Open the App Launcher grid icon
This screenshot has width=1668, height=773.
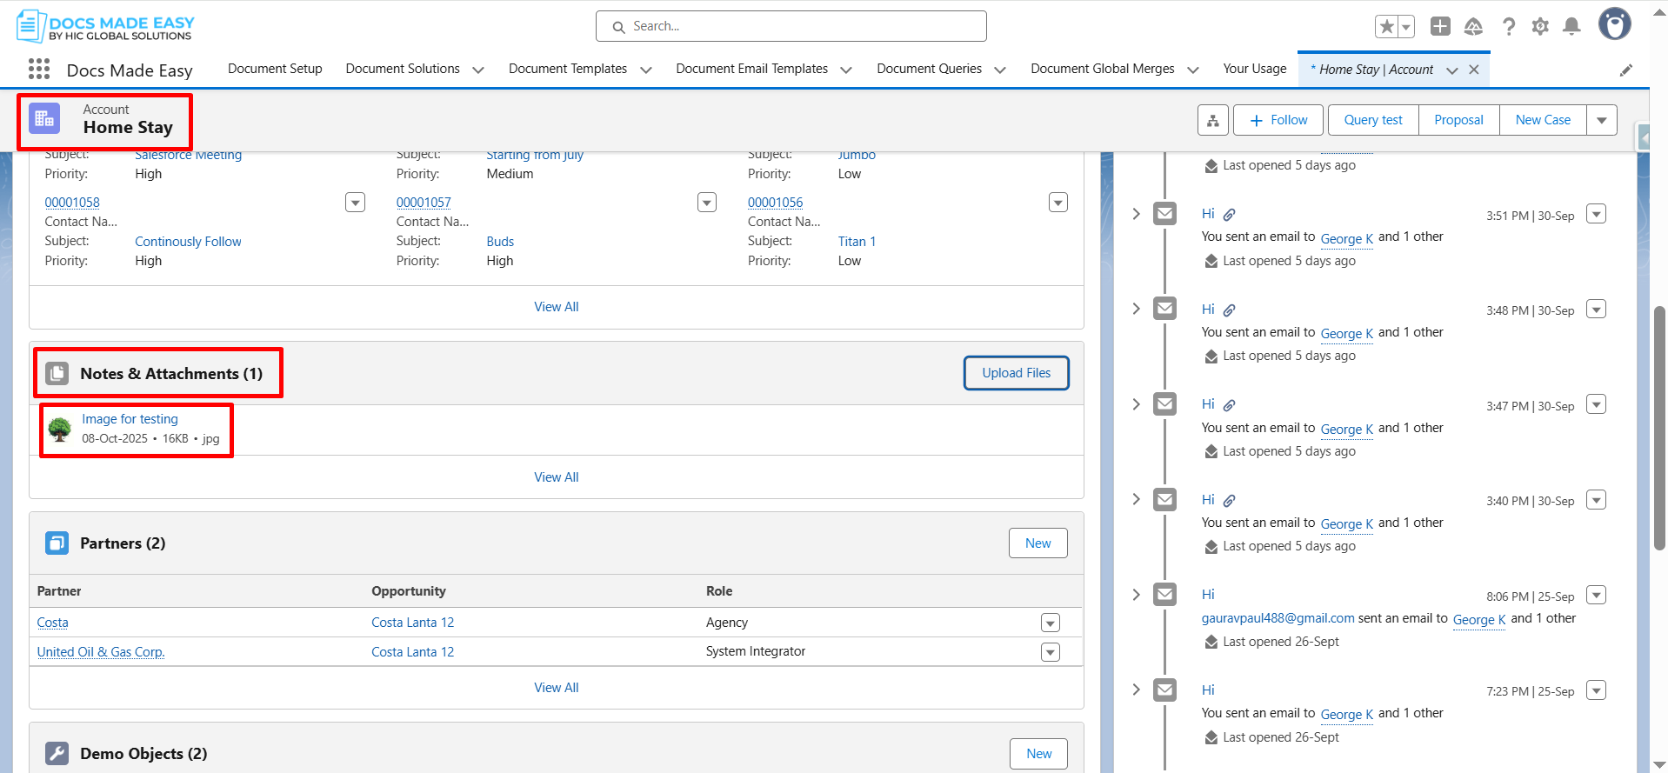39,70
